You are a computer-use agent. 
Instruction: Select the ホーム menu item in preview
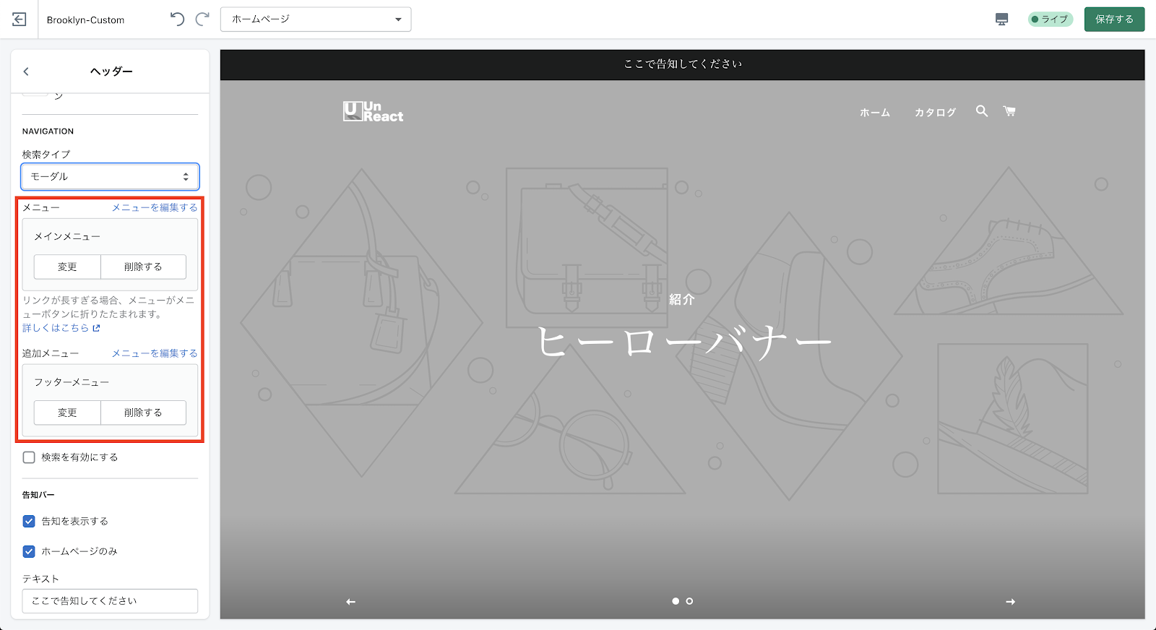point(874,113)
